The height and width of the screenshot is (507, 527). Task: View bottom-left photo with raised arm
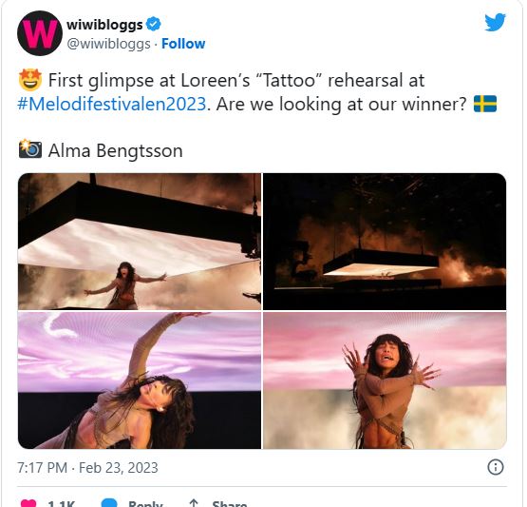(x=140, y=380)
